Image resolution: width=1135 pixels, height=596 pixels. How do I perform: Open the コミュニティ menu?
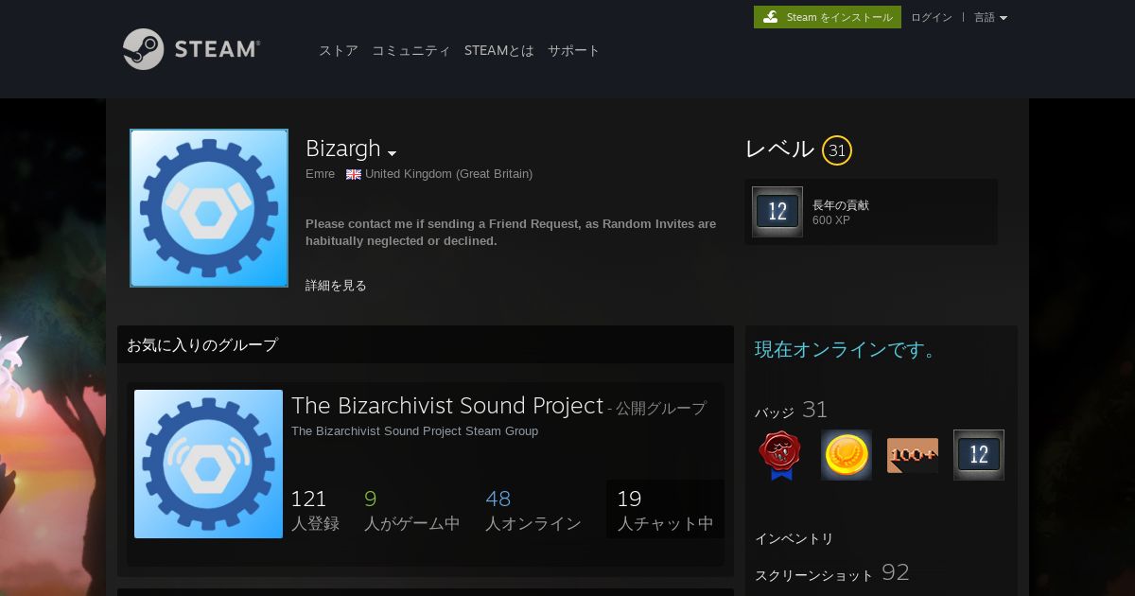(x=411, y=51)
